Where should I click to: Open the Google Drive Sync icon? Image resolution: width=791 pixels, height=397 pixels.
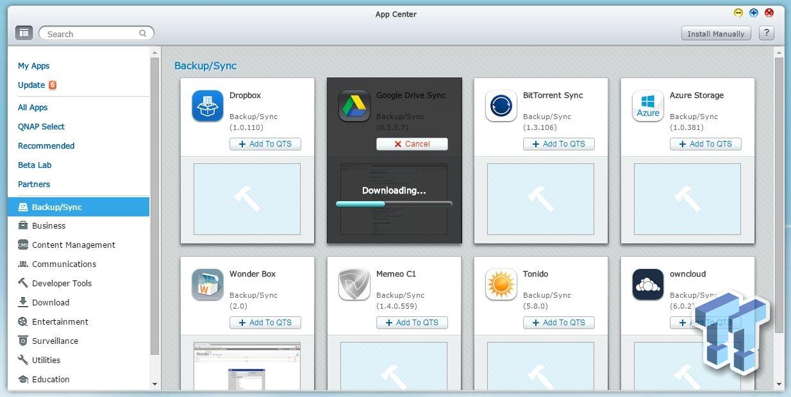pyautogui.click(x=354, y=106)
